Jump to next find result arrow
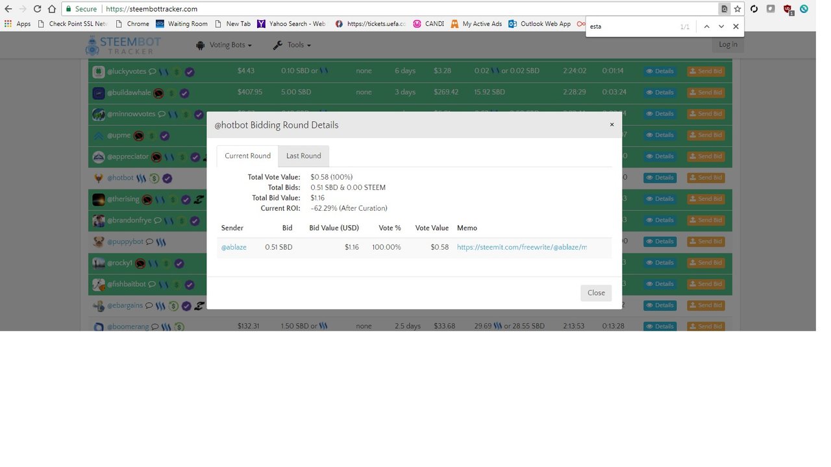The width and height of the screenshot is (831, 467). (x=721, y=27)
